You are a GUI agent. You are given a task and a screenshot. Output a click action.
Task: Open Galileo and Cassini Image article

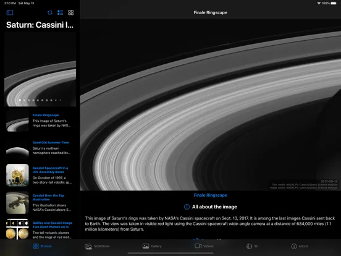pyautogui.click(x=52, y=224)
